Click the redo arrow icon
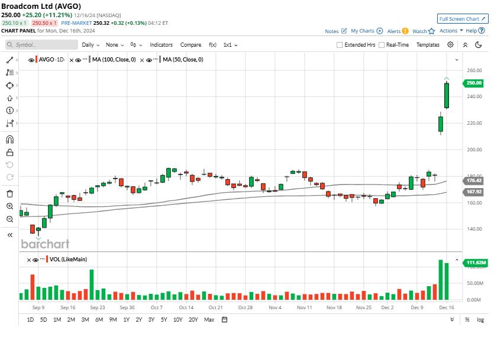The height and width of the screenshot is (337, 494). [10, 177]
